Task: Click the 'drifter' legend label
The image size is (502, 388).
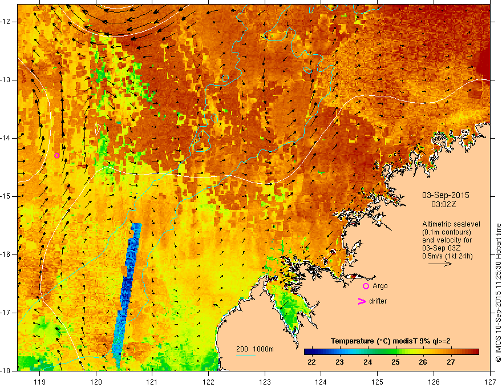Action: click(378, 301)
